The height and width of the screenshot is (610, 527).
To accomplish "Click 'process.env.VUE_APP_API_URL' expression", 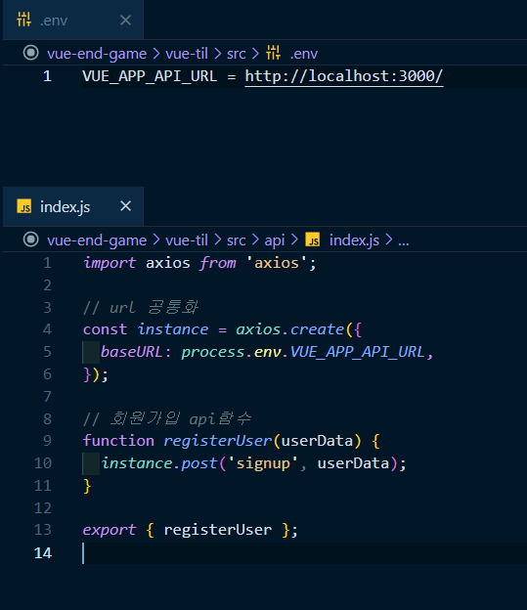I will coord(303,352).
